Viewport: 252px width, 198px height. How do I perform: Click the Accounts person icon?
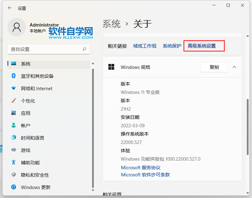click(x=14, y=125)
